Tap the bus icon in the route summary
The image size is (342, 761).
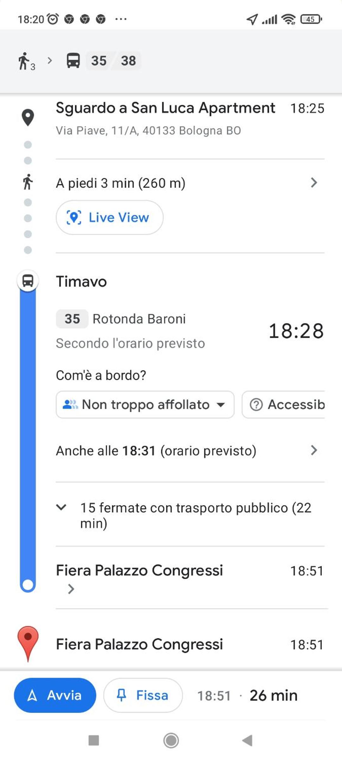(73, 60)
